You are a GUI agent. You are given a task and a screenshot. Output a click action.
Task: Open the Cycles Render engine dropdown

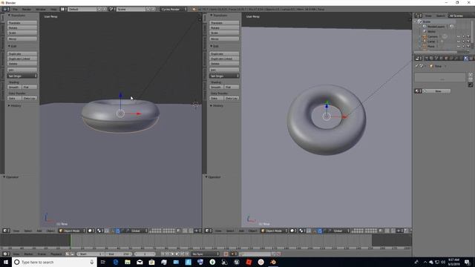173,10
